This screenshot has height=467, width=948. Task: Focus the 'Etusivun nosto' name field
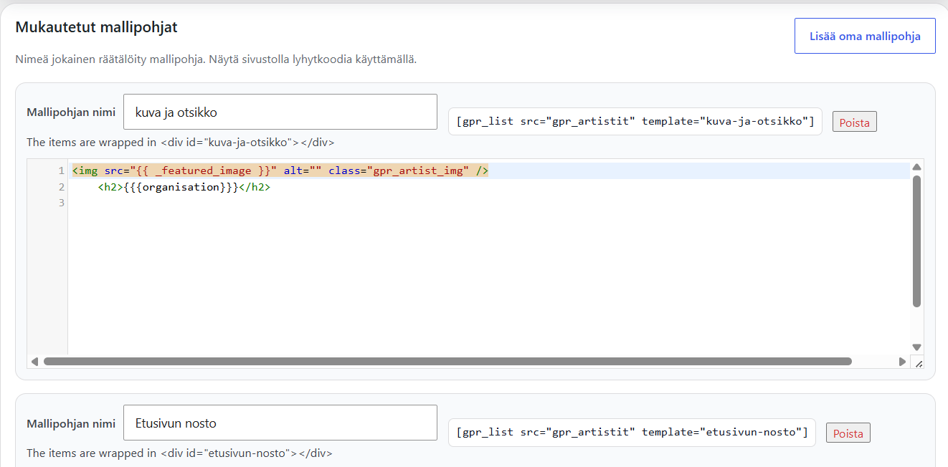pos(280,423)
